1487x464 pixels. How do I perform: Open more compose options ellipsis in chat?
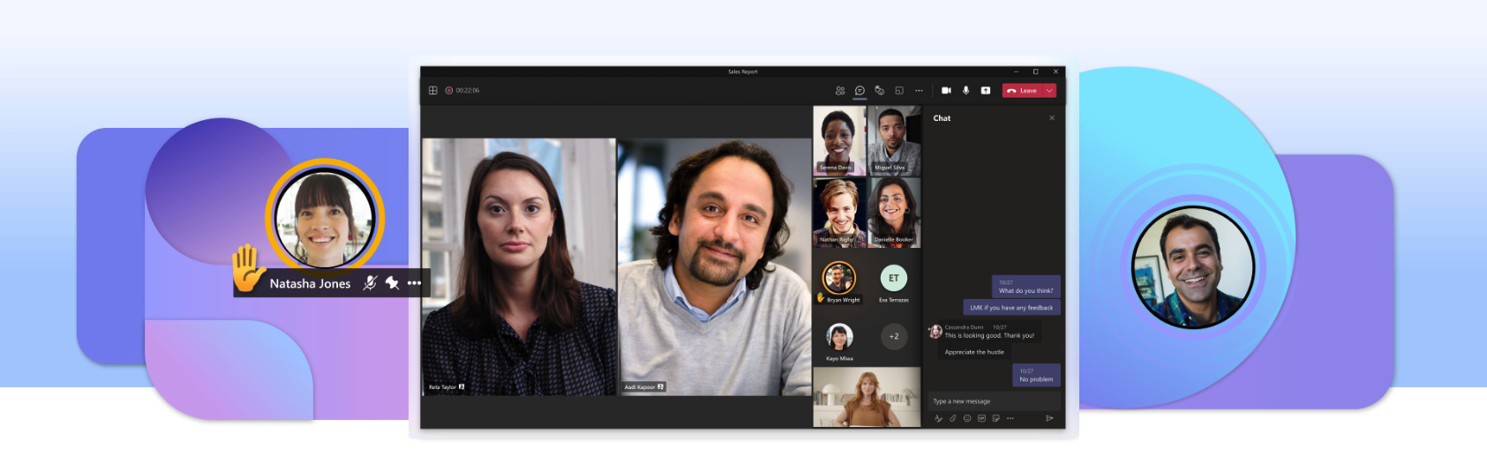click(1010, 418)
